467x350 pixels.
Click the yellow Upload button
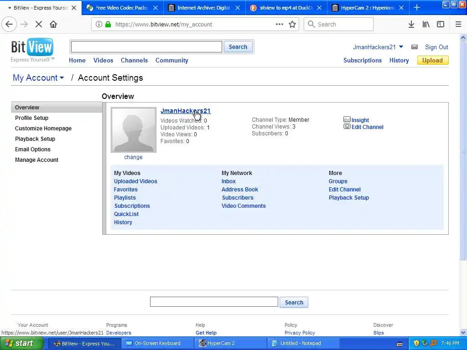(433, 61)
